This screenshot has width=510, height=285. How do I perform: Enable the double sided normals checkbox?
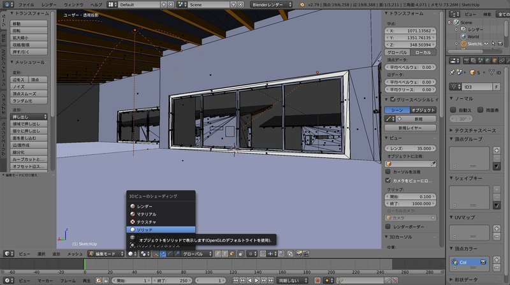pyautogui.click(x=480, y=110)
